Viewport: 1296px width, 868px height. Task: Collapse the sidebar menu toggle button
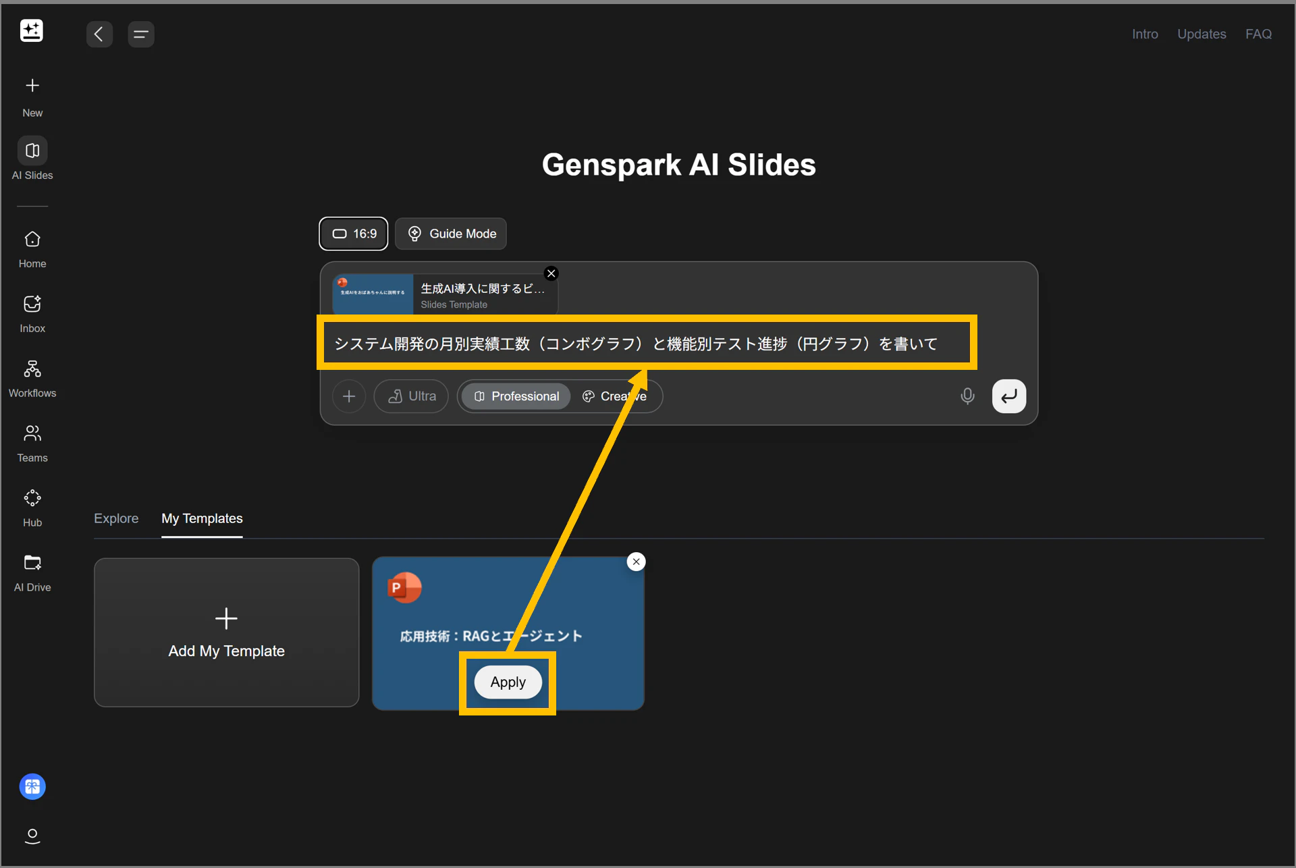(x=141, y=34)
